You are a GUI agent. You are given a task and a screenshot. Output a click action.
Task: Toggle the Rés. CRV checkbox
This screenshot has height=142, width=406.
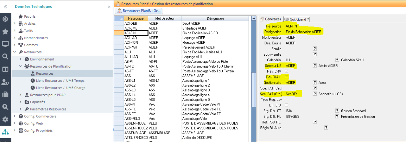click(287, 71)
